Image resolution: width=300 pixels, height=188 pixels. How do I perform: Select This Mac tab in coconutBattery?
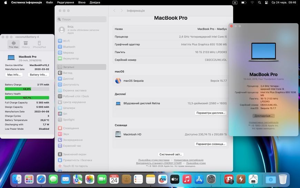click(x=13, y=45)
